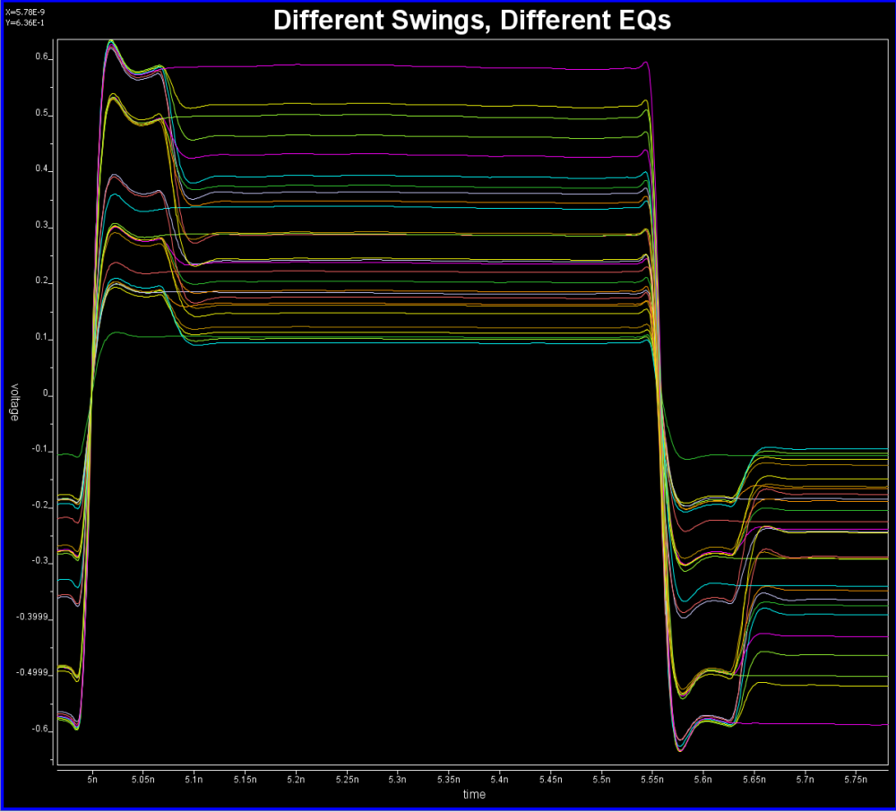Select the 'voltage' y-axis label
The height and width of the screenshot is (812, 896).
tap(14, 403)
